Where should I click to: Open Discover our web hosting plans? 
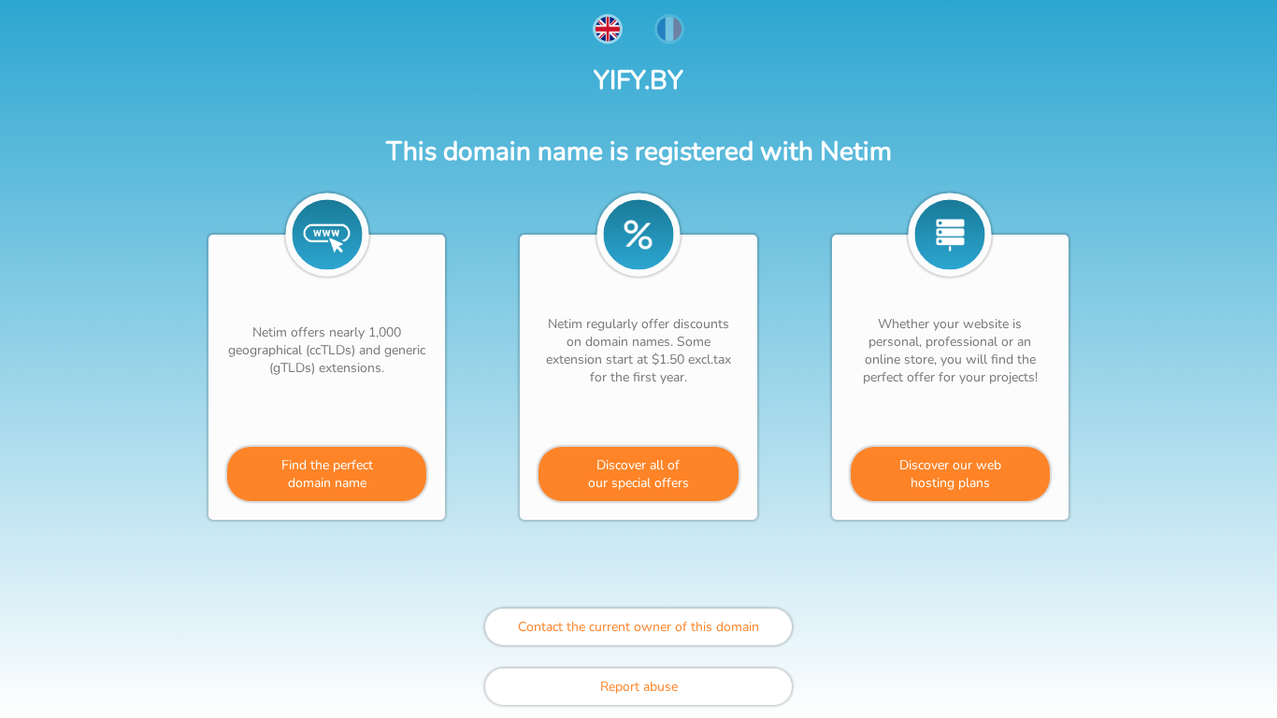click(950, 474)
